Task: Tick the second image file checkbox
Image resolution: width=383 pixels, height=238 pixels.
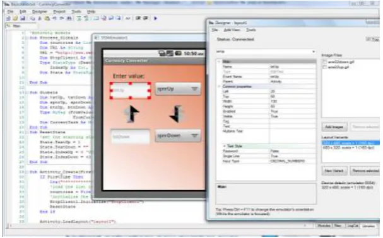Action: point(324,67)
